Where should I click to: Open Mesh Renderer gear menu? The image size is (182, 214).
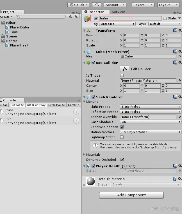[x=180, y=97]
